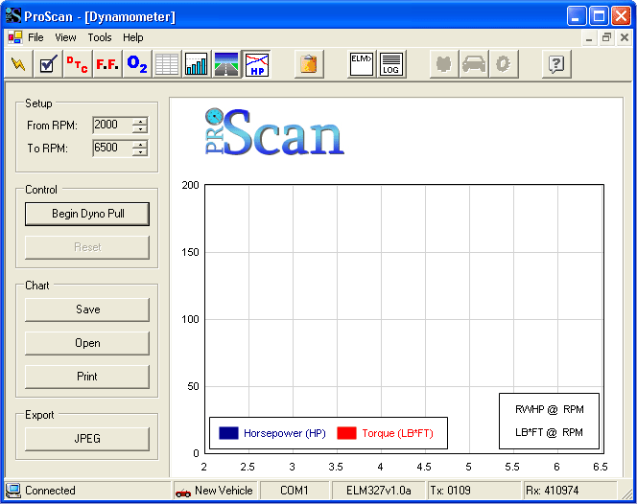Open the View menu
The image size is (637, 504).
(x=65, y=37)
